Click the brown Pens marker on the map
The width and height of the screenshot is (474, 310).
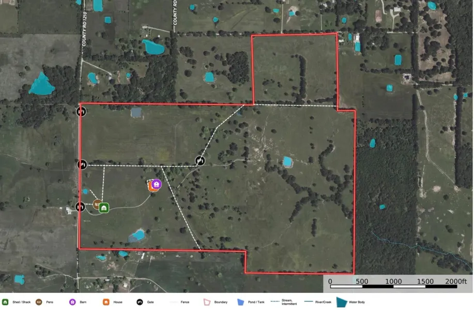tap(97, 204)
